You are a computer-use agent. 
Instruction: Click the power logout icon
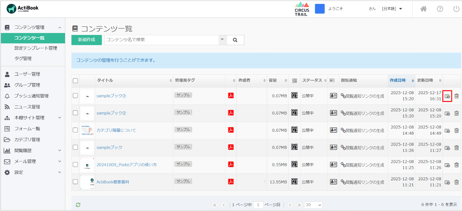tap(456, 9)
